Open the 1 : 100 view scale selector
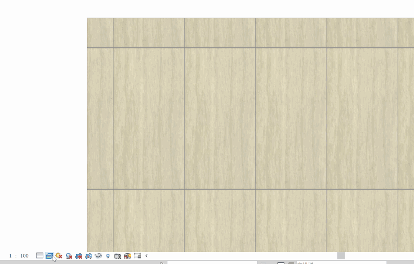 (x=19, y=256)
